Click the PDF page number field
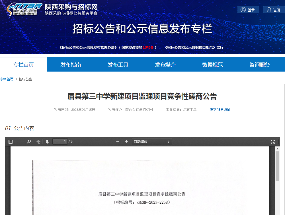The width and height of the screenshot is (285, 215). click(60, 141)
